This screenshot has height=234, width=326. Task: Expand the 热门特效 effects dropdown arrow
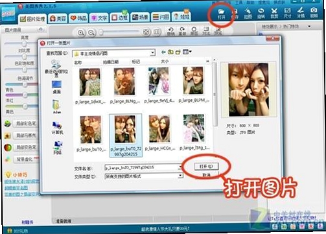click(x=309, y=27)
